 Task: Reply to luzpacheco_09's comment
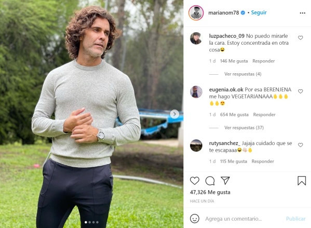264,61
